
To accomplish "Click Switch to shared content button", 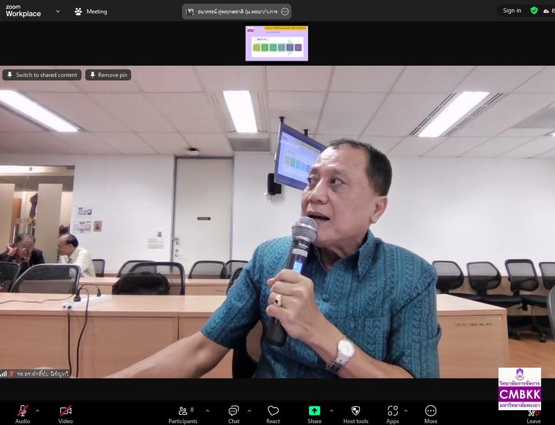I will (x=42, y=75).
